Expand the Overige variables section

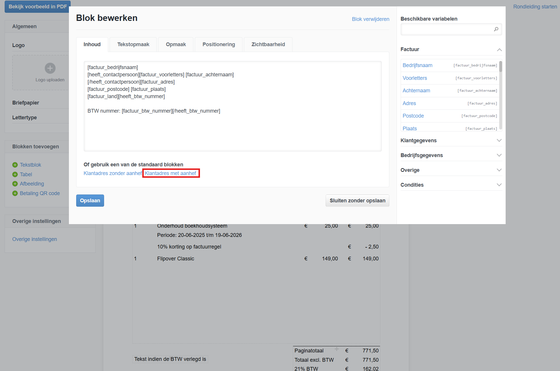coord(499,170)
